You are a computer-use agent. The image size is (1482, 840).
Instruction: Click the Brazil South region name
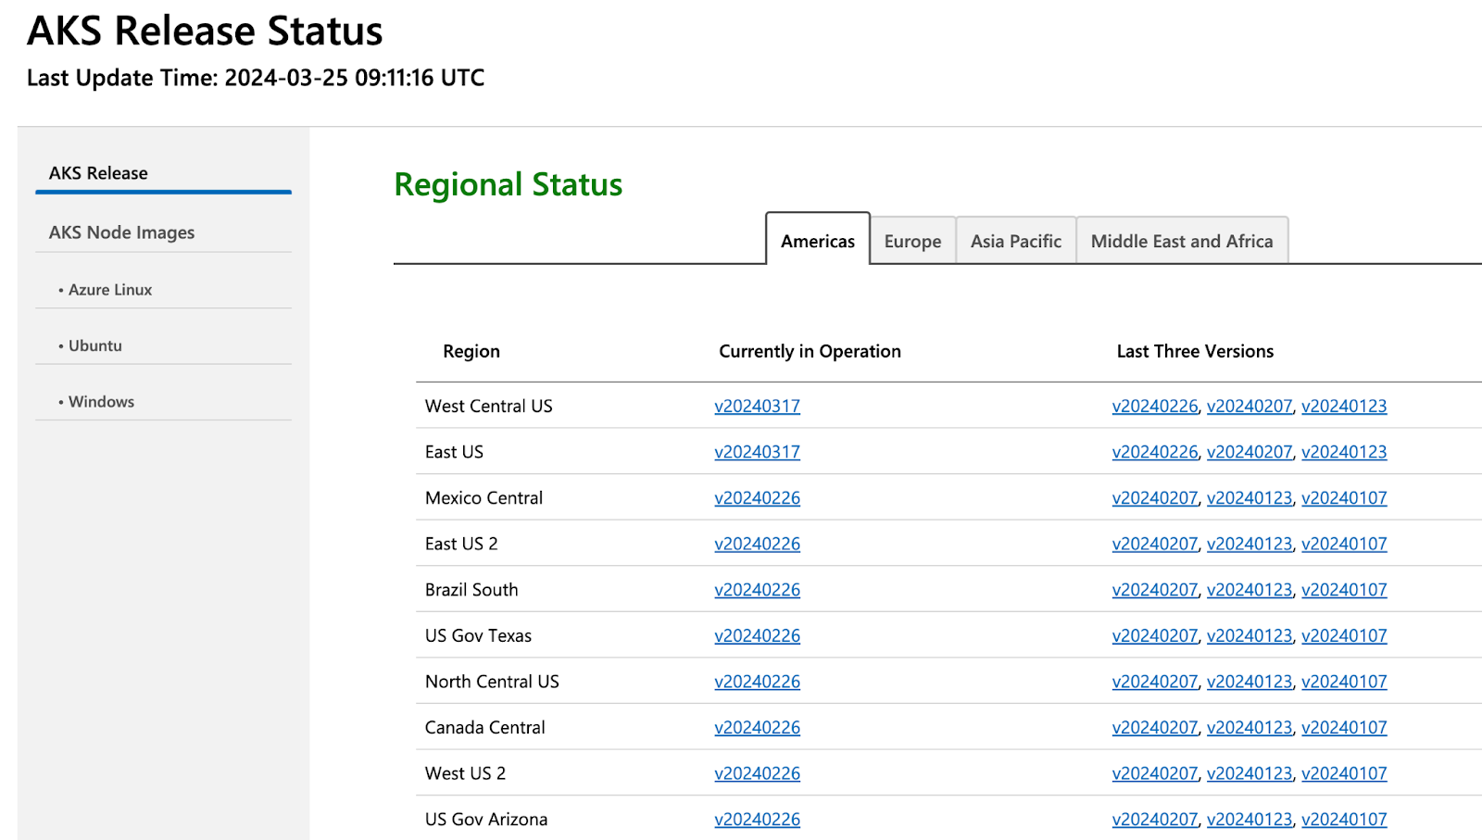point(471,590)
